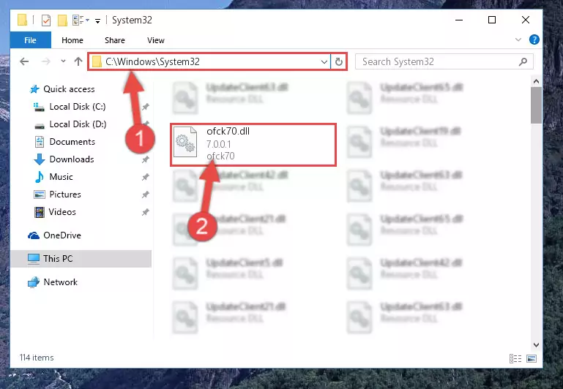
Task: Click the Properties icon in quick access toolbar
Action: (x=46, y=20)
